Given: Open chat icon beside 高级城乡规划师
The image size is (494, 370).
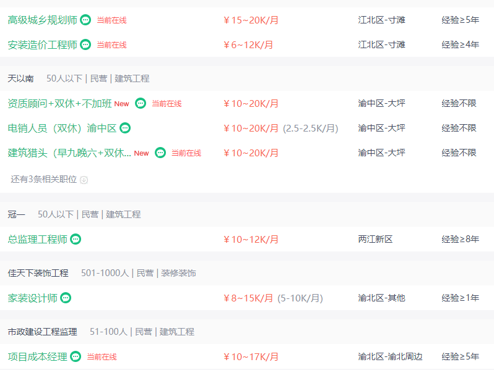Looking at the screenshot, I should [x=85, y=20].
